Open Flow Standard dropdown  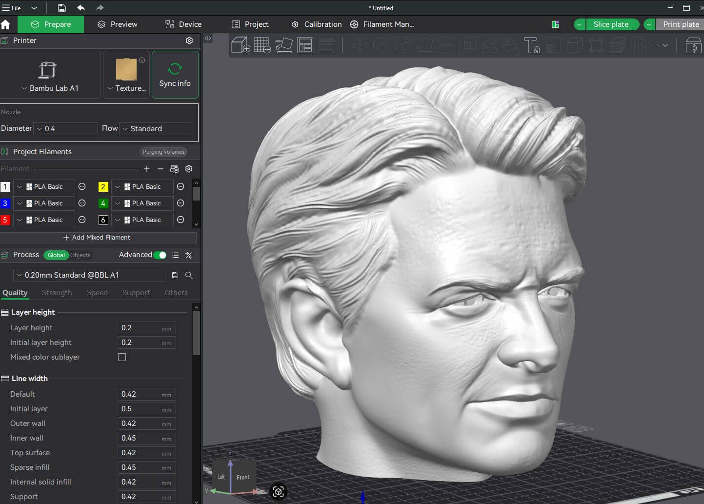click(156, 129)
